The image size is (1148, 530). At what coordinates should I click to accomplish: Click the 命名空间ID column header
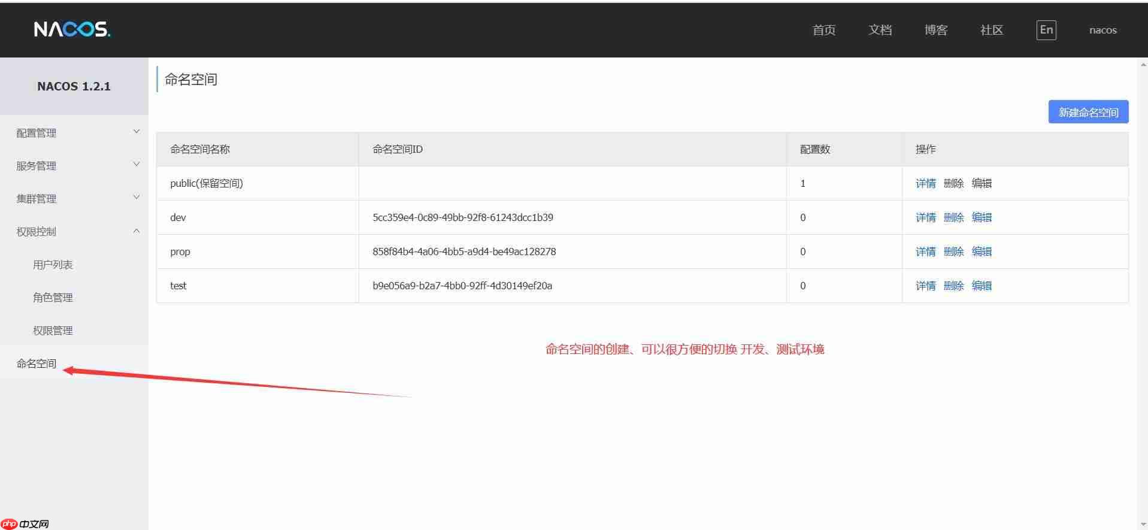(573, 149)
